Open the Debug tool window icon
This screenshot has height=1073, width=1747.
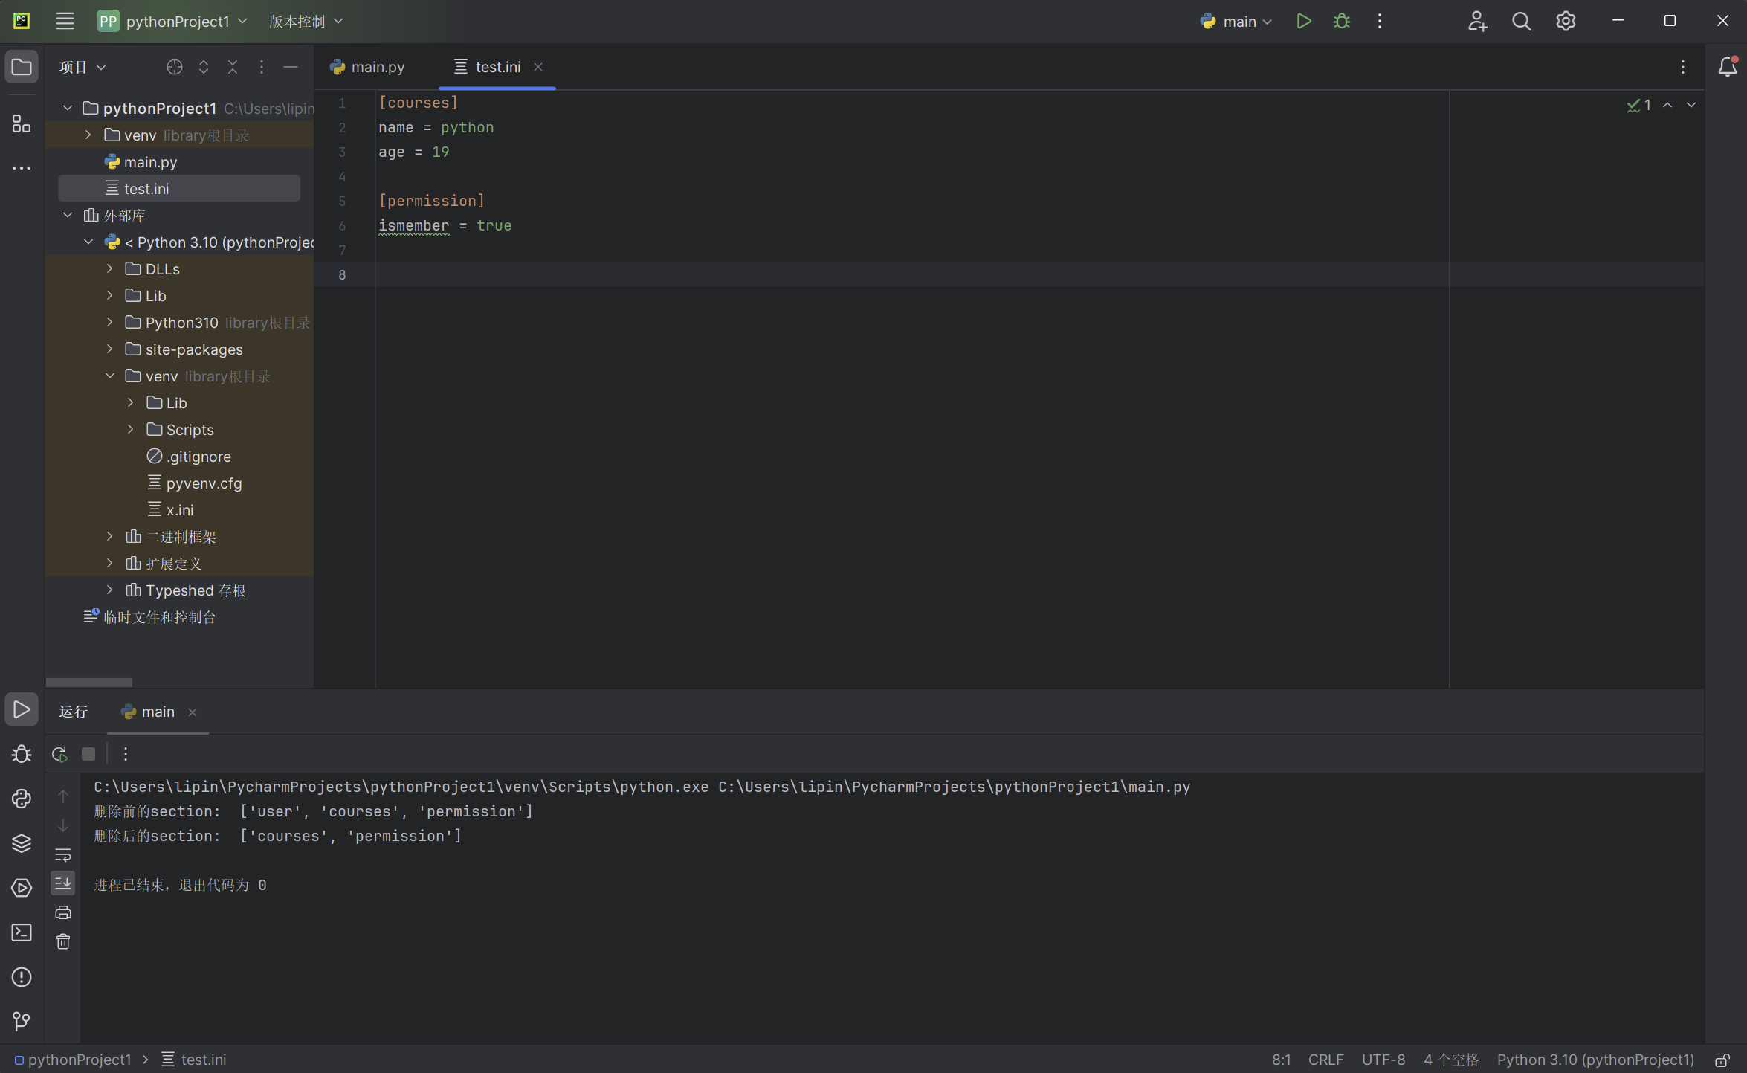pos(22,753)
